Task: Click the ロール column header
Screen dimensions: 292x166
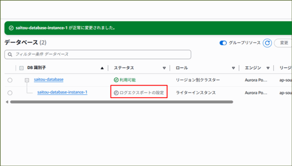Action: [x=182, y=68]
